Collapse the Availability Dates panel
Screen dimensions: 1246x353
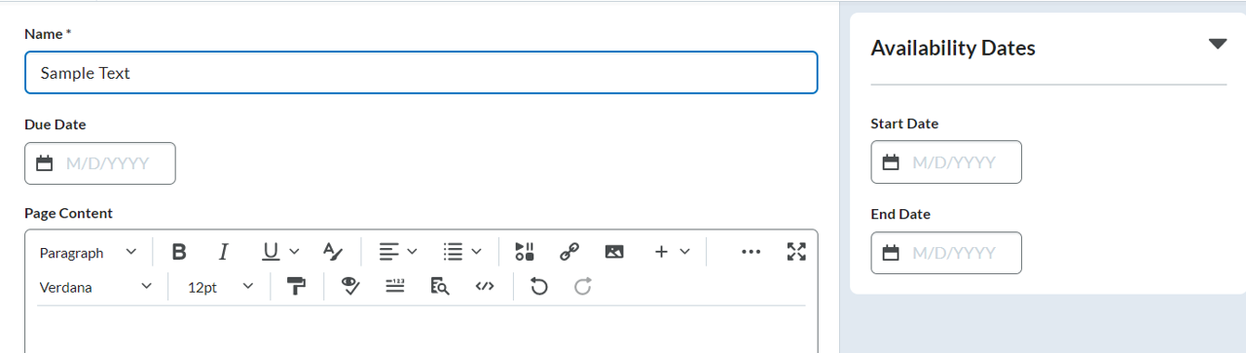[1217, 44]
